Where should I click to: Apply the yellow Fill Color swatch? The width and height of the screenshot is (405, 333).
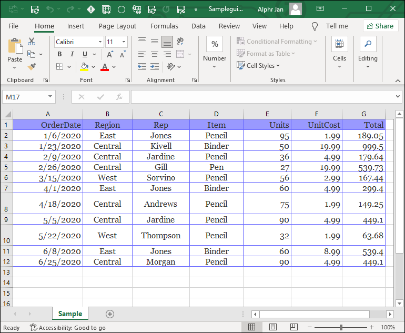84,67
